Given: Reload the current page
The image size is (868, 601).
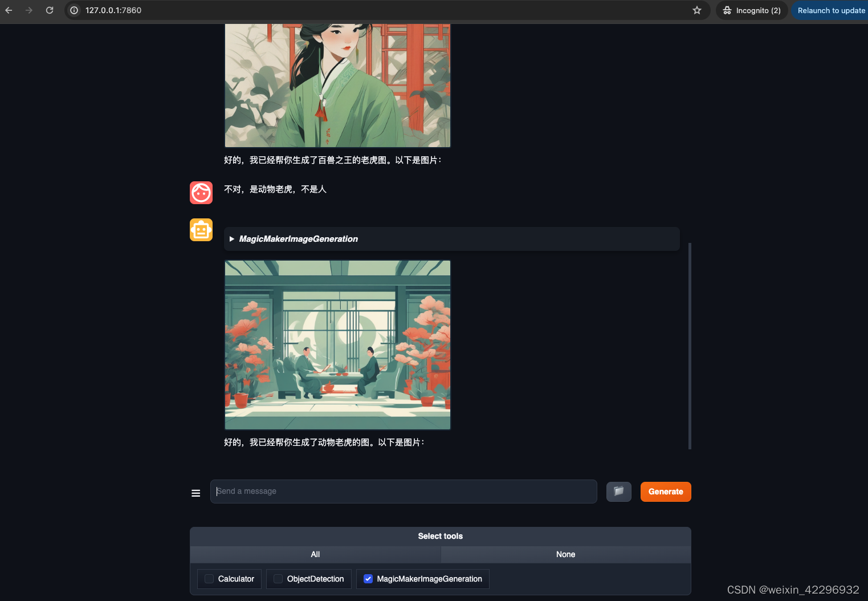Looking at the screenshot, I should pyautogui.click(x=50, y=10).
